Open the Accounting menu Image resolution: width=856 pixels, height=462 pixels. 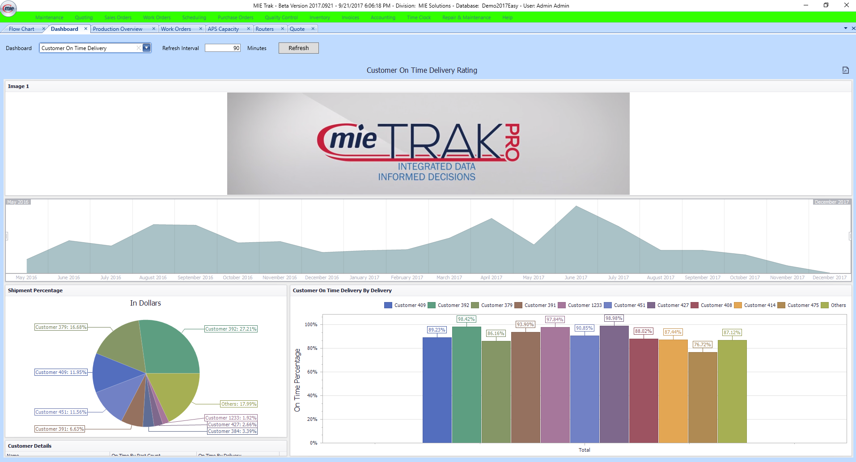(382, 17)
